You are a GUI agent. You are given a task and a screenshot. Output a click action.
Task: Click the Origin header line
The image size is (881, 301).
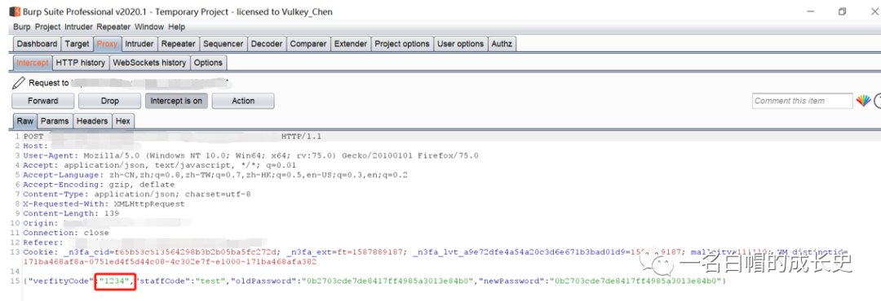coord(107,223)
